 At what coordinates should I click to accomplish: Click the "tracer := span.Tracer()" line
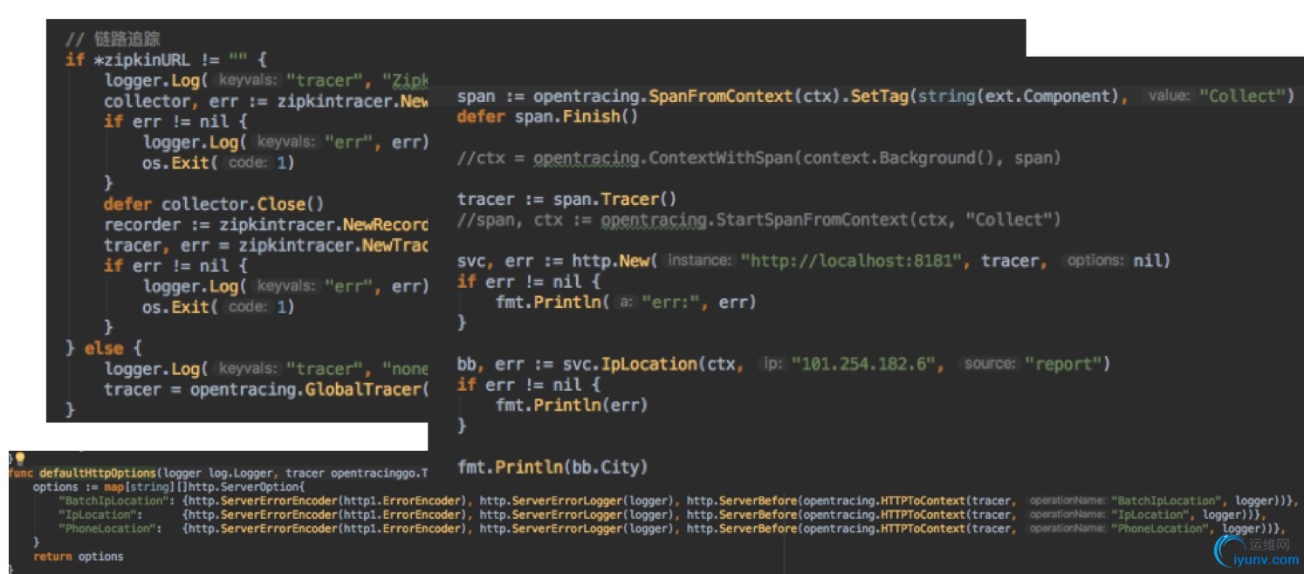(x=566, y=199)
